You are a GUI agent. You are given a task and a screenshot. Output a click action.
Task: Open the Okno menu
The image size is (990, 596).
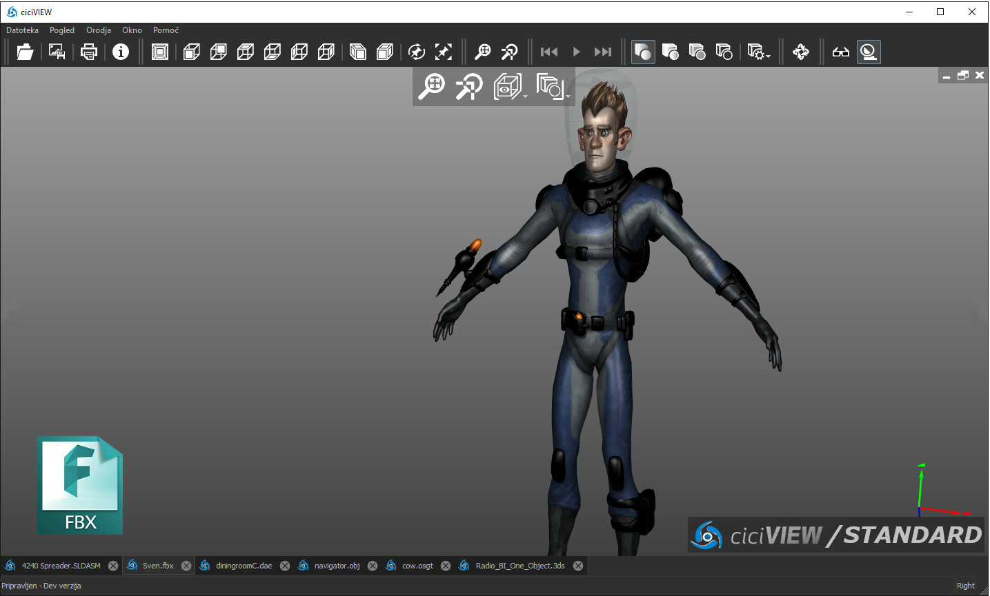click(132, 30)
